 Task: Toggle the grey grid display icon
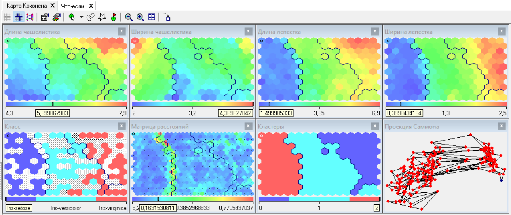click(x=7, y=17)
